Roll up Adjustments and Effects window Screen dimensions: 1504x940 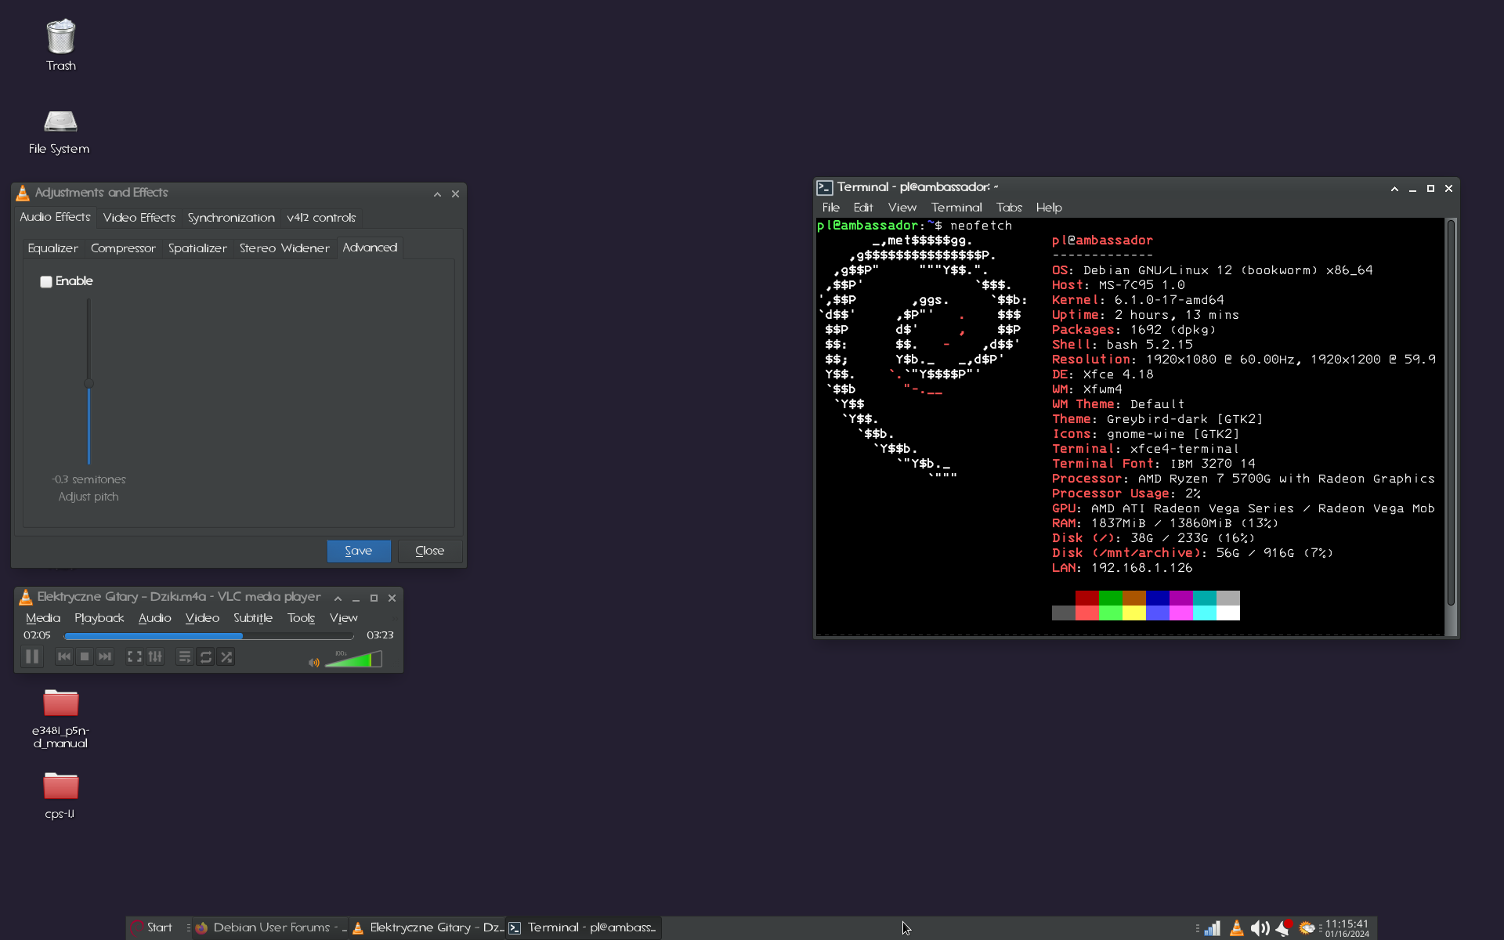(x=437, y=194)
